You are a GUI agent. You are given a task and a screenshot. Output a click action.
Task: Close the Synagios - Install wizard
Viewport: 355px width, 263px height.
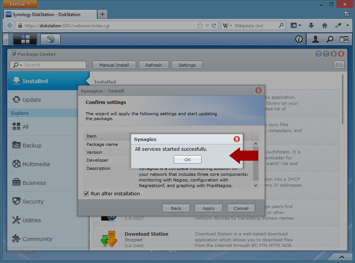pos(258,91)
